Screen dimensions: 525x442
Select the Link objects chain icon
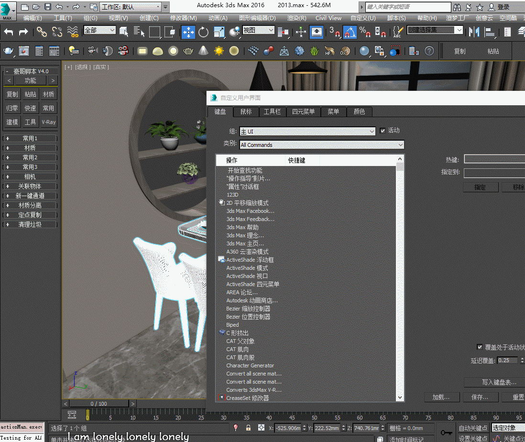pyautogui.click(x=42, y=32)
